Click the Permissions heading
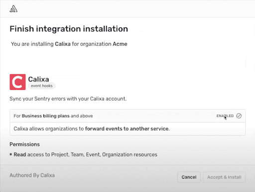Image resolution: width=255 pixels, height=192 pixels. (x=24, y=144)
